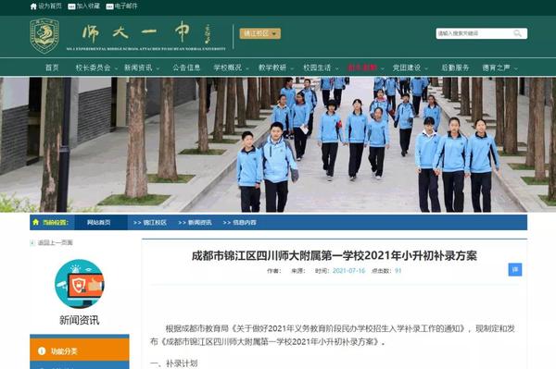This screenshot has height=369, width=556.
Task: Click into the search keyword field
Action: tap(474, 33)
